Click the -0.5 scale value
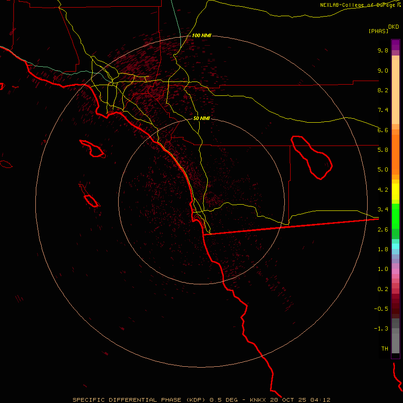Screen dimensions: 403x403 [x=381, y=309]
